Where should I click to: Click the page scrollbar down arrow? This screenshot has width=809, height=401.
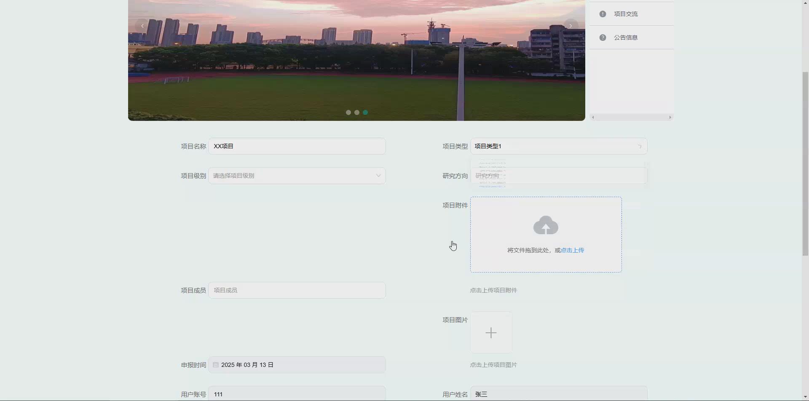pos(805,397)
